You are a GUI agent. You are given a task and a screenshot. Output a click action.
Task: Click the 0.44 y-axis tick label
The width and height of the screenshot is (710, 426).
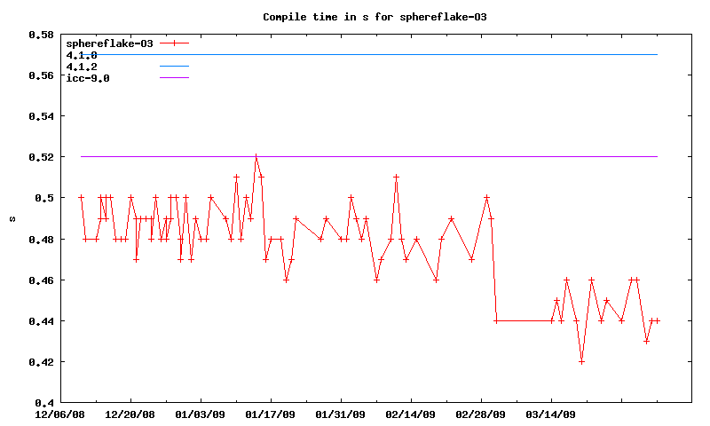40,321
